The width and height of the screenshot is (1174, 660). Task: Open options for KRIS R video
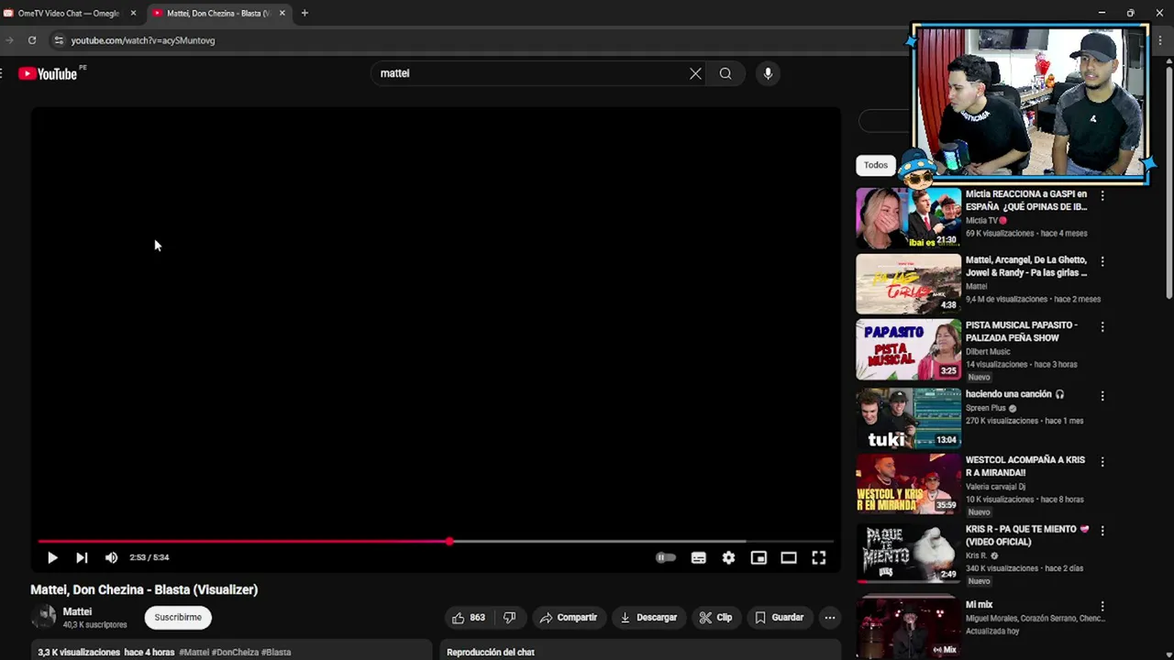1102,531
